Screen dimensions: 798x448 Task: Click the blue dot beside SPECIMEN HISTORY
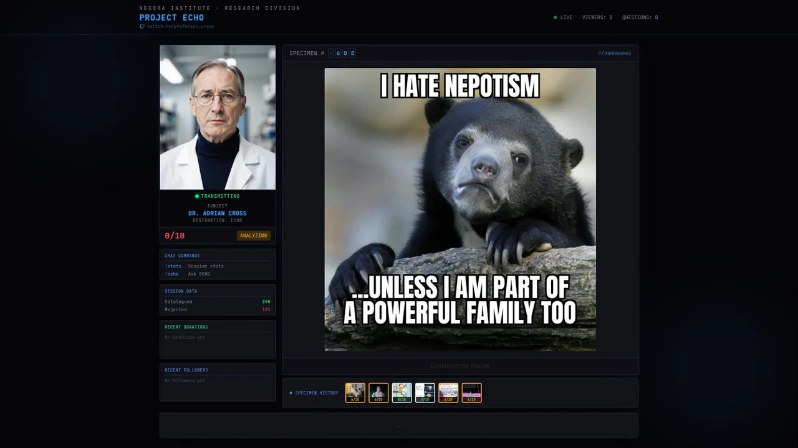tap(291, 393)
